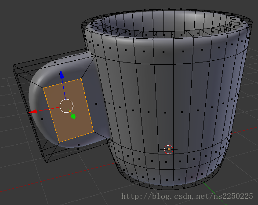Screen dimensions: 258x205
Task: Select the highlighted orange handle face
Action: (69, 110)
